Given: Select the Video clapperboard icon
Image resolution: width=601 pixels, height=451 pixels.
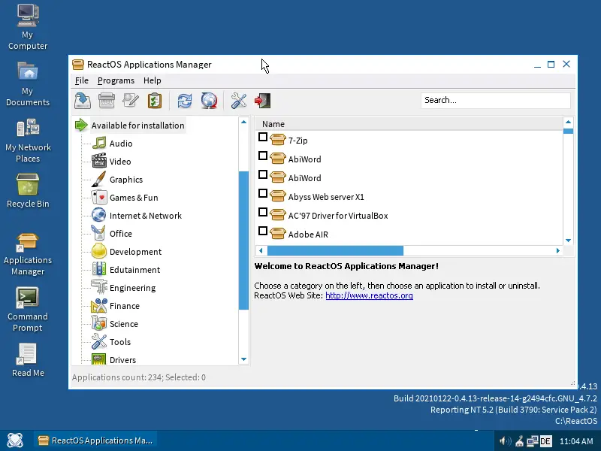Looking at the screenshot, I should [x=99, y=161].
